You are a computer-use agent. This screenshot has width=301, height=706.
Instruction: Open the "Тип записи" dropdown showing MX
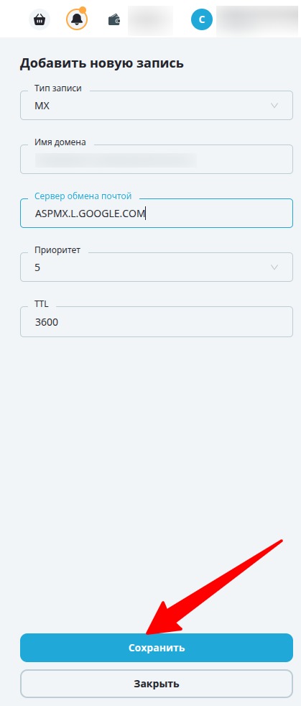tap(157, 106)
